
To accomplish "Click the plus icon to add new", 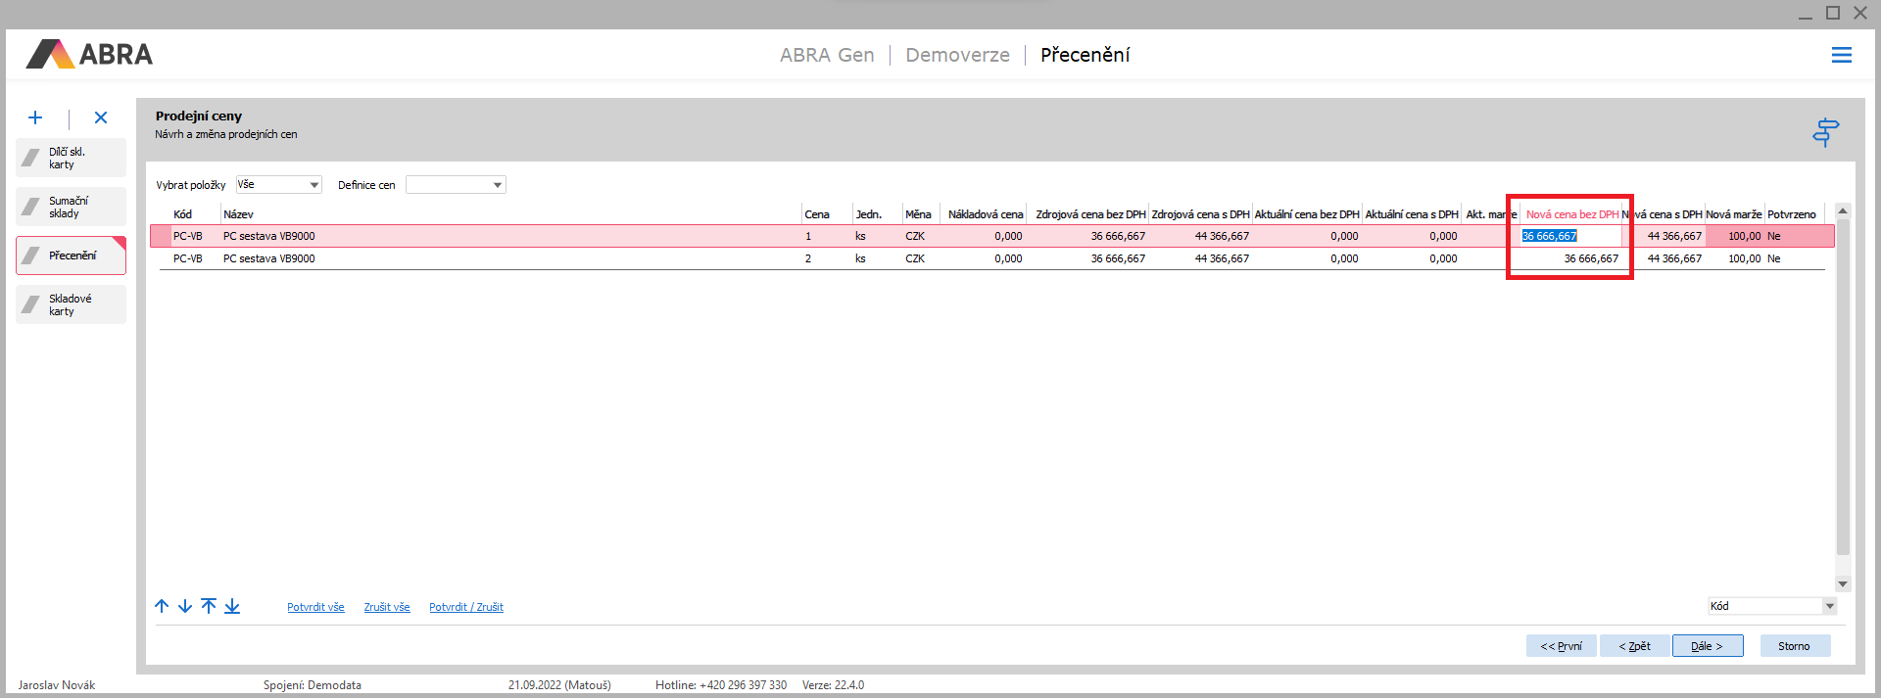I will [35, 117].
